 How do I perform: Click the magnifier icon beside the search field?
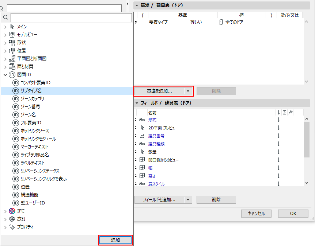[5, 17]
